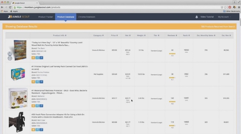
Task: Click the orange add-to-tracker icon for Wood Wall Art
Action: pos(33,58)
